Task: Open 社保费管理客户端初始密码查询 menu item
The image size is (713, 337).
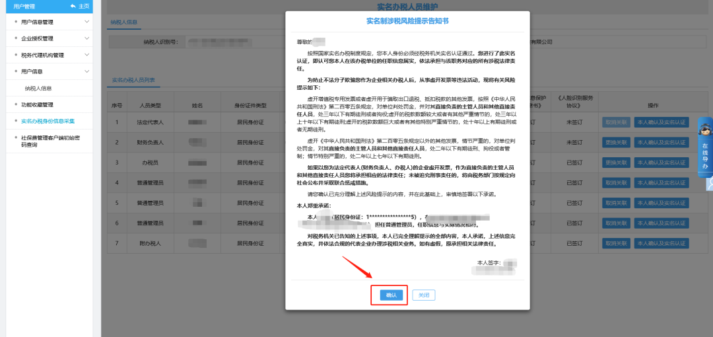Action: pos(46,141)
